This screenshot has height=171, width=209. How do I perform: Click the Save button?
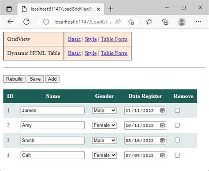pos(35,79)
